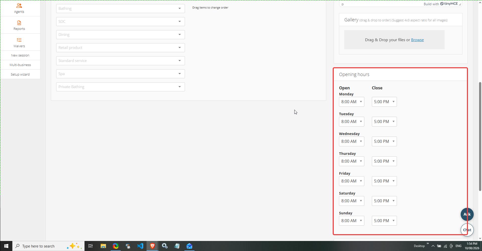Click the Desktop toolbar label
The width and height of the screenshot is (482, 251).
tap(419, 246)
